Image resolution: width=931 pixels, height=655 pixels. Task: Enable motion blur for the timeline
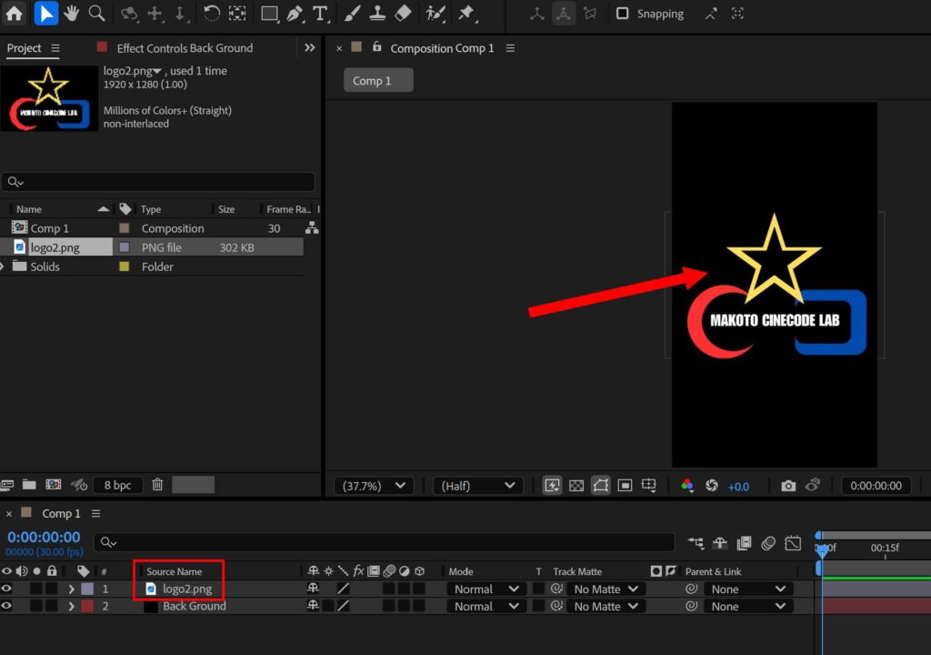pos(768,543)
